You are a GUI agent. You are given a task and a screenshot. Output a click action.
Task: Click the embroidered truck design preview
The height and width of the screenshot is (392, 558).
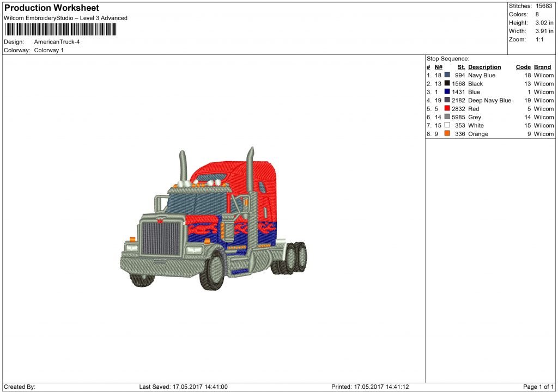tap(214, 218)
